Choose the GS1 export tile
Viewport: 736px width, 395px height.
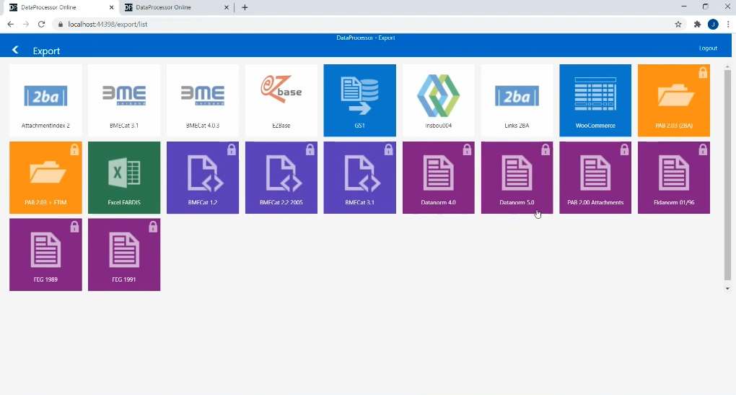pyautogui.click(x=359, y=100)
